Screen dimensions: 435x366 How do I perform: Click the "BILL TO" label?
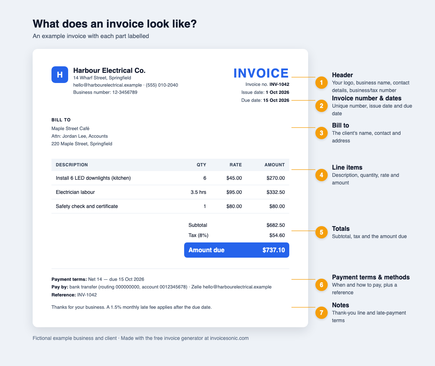click(x=61, y=120)
